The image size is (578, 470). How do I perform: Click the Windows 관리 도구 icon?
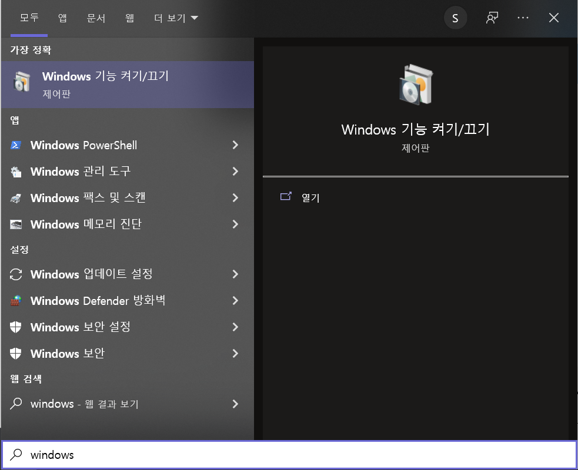[x=15, y=172]
